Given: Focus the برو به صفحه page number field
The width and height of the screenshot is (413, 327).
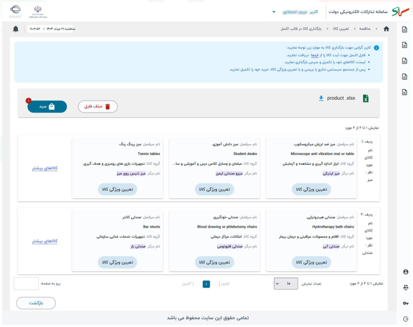Looking at the screenshot, I should (26, 284).
